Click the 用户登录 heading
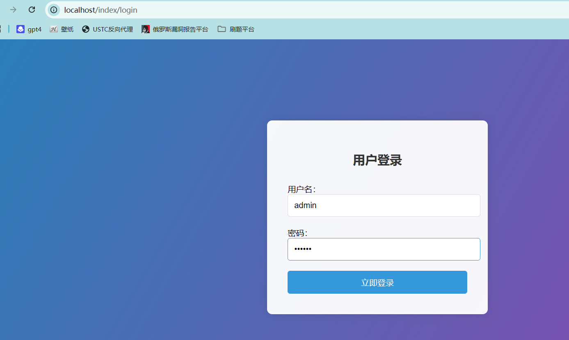The height and width of the screenshot is (340, 569). 377,160
